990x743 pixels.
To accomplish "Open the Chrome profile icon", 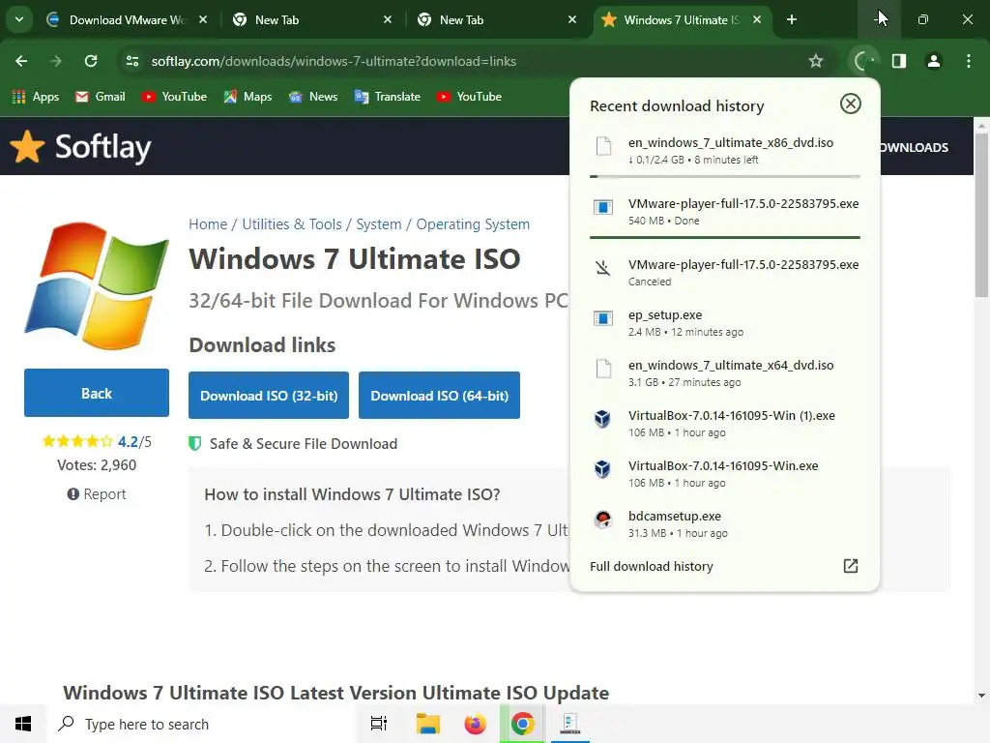I will pos(934,61).
